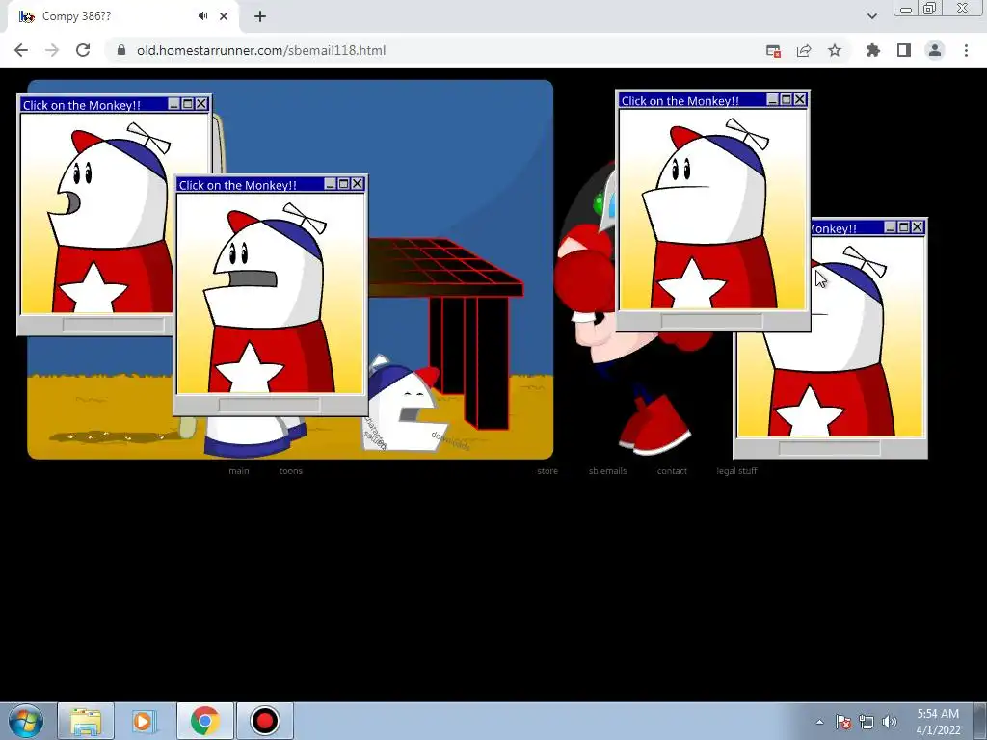The image size is (987, 740).
Task: Show hidden system tray icons
Action: (819, 722)
